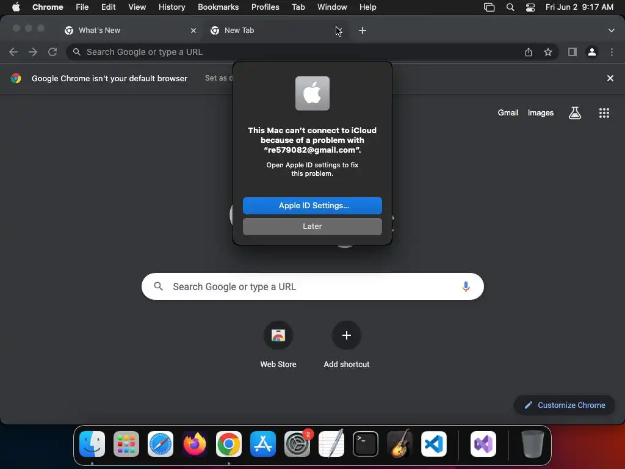
Task: Open Visual Studio Code from the Dock
Action: tap(434, 444)
